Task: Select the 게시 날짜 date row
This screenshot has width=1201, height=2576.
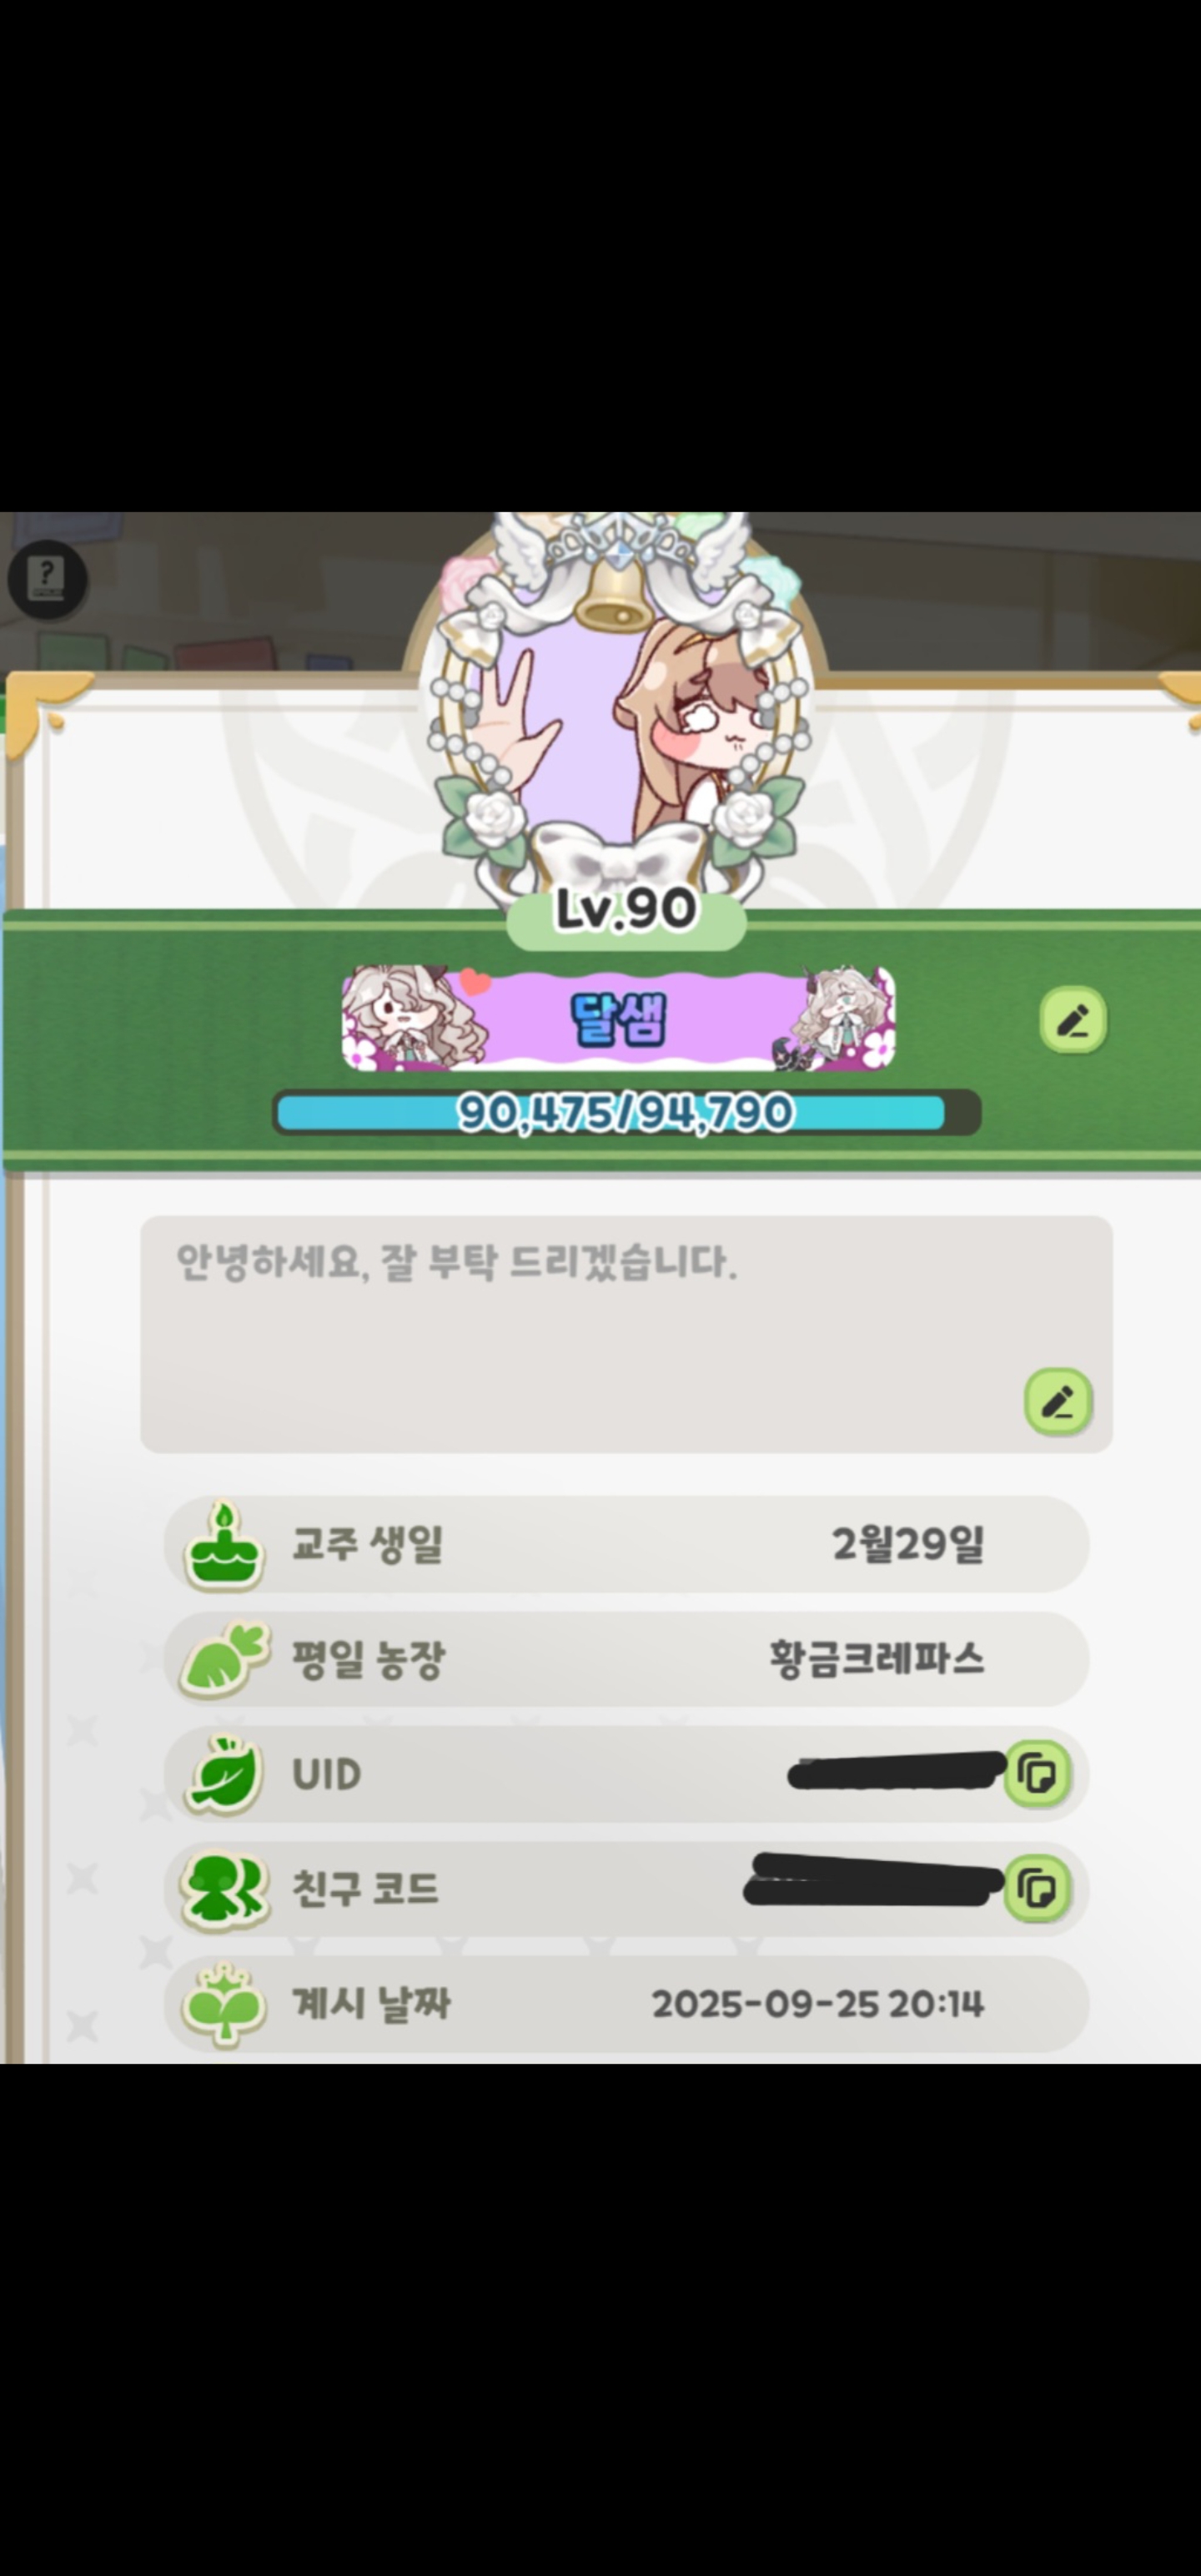Action: (x=626, y=2004)
